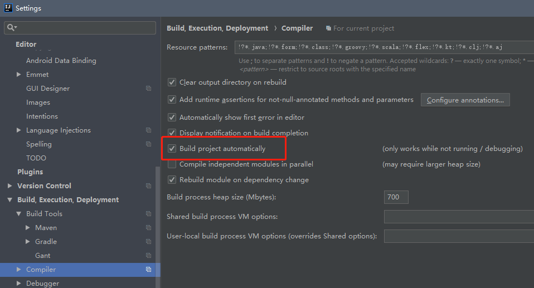Click the per-project icon next to GUI Designer
The image size is (534, 288).
[x=149, y=89]
